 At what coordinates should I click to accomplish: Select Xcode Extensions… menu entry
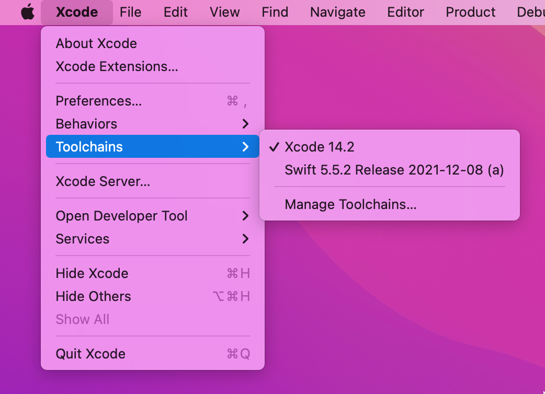pos(153,66)
